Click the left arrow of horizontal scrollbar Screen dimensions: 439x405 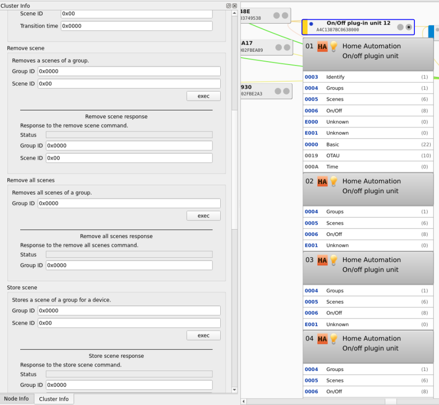tap(243, 402)
